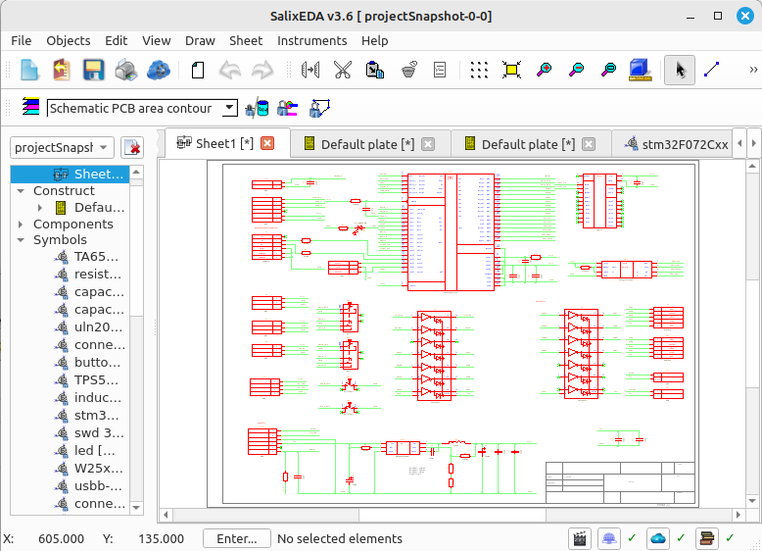Cut selection with the scissors icon

[x=343, y=70]
